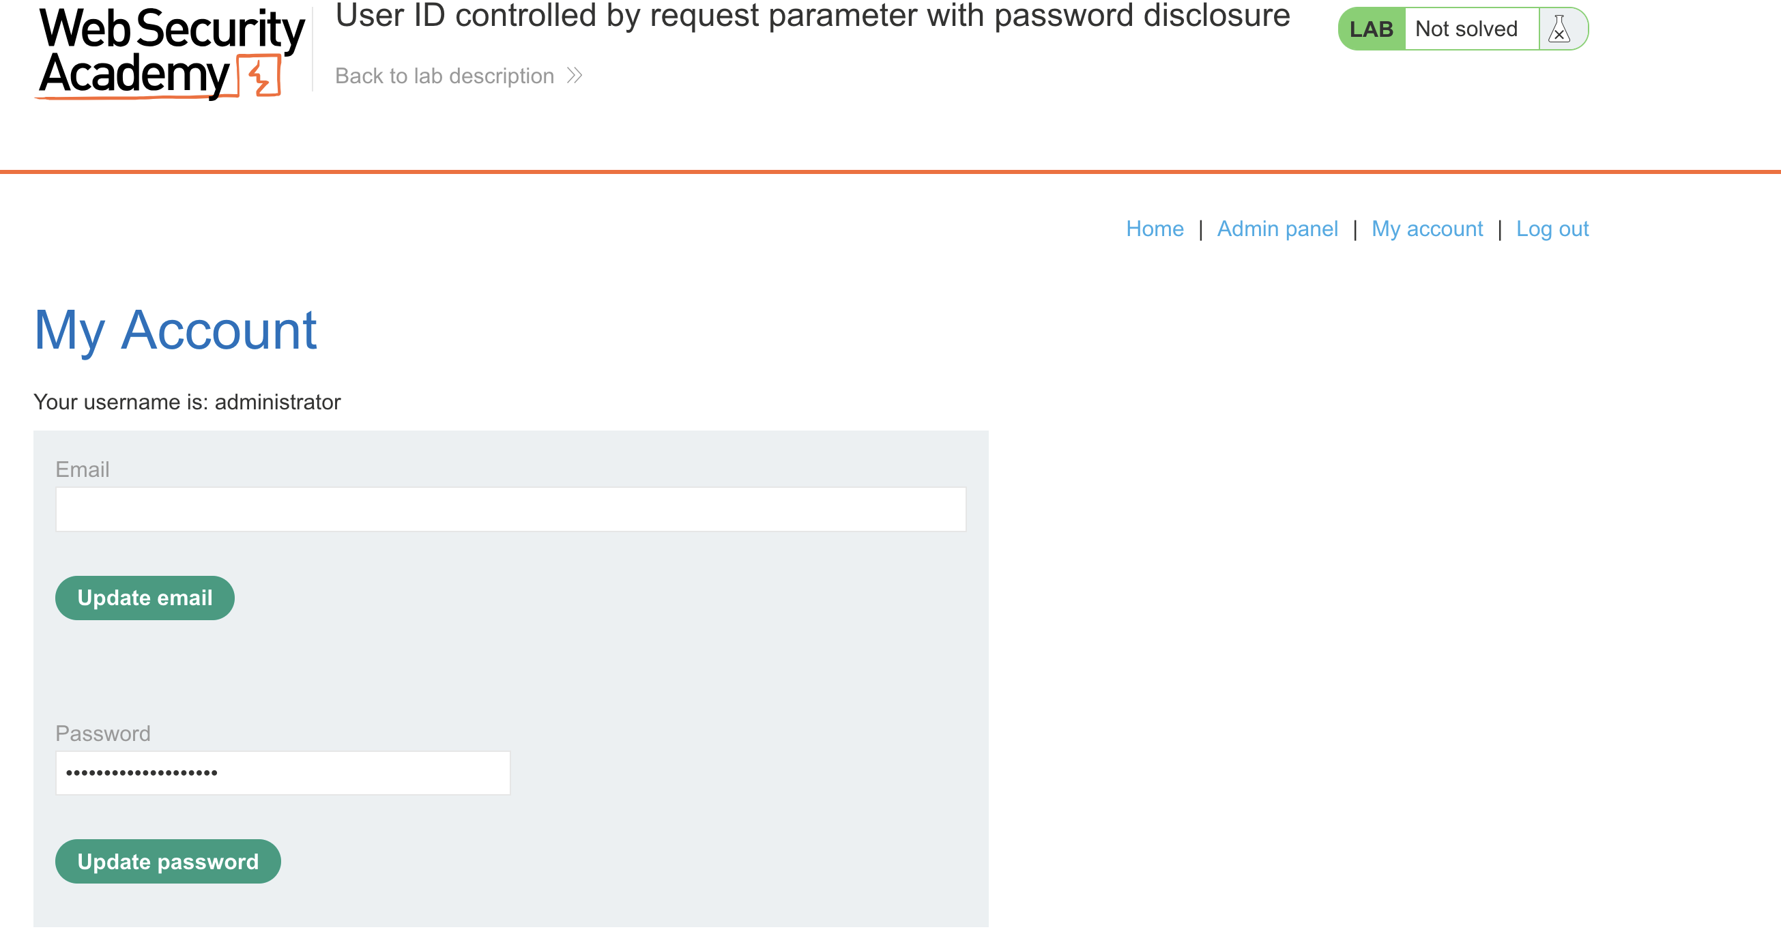
Task: Open Back to lab description link
Action: click(x=444, y=75)
